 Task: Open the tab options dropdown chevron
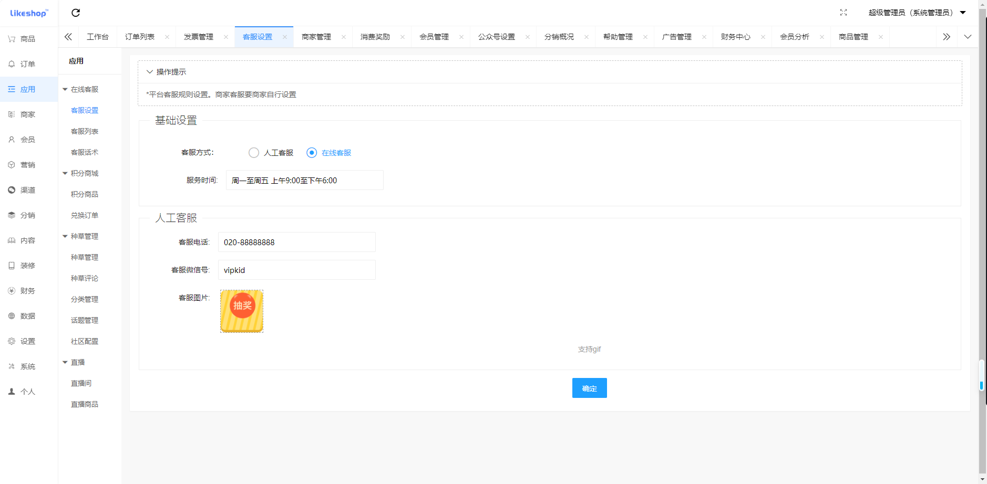968,37
